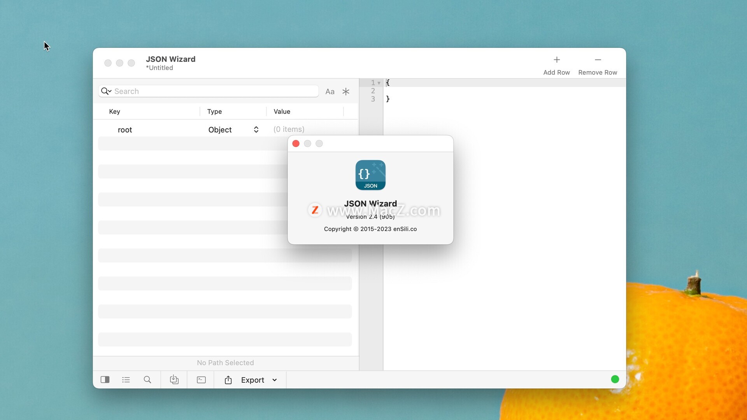Click the JSON Wizard app icon in About dialog
This screenshot has width=747, height=420.
[370, 175]
